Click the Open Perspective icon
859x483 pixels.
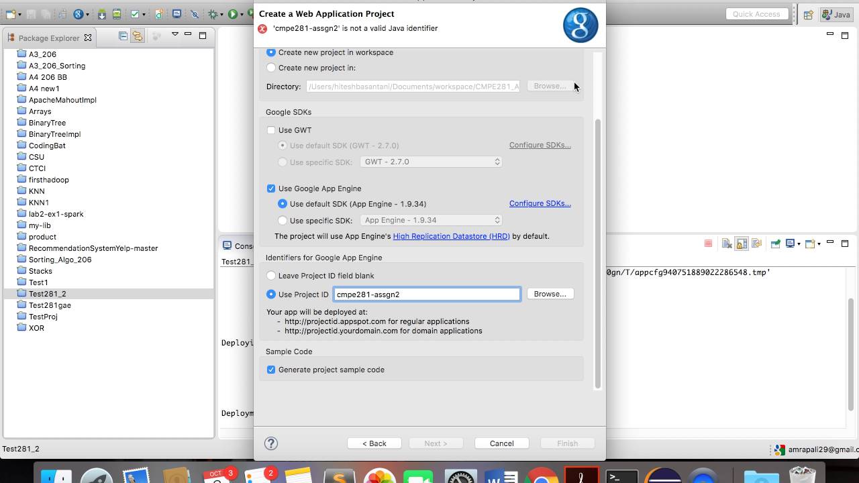tap(808, 14)
